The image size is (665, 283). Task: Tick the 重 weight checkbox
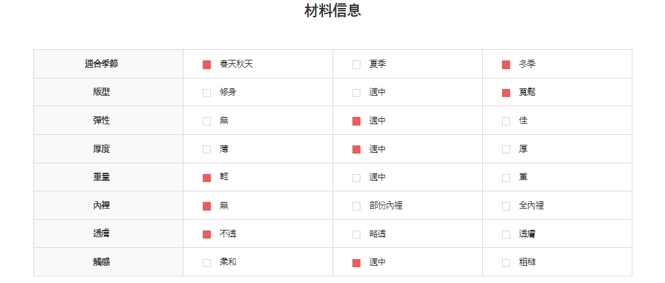506,177
